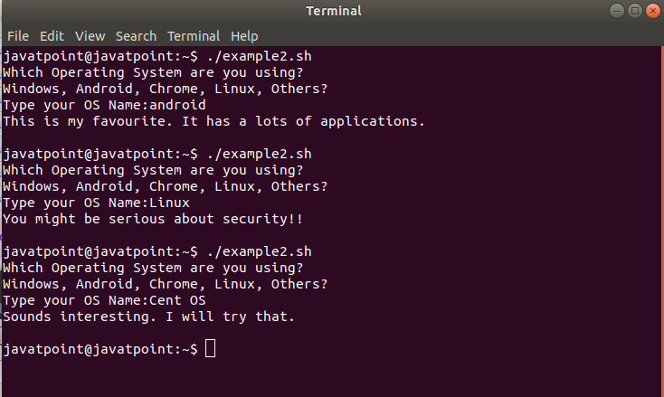Click the "Type your OS Name:Linux" line

coord(96,203)
